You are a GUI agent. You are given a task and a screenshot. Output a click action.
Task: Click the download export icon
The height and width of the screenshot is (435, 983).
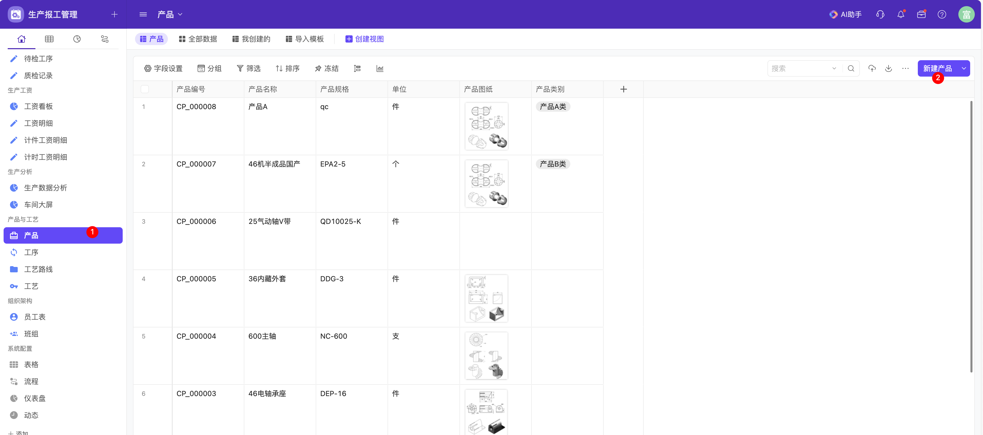coord(888,69)
